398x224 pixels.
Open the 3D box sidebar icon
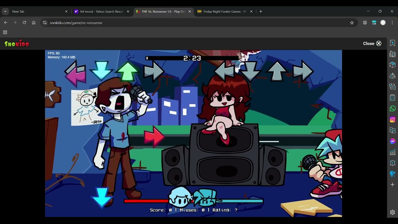pos(392,65)
